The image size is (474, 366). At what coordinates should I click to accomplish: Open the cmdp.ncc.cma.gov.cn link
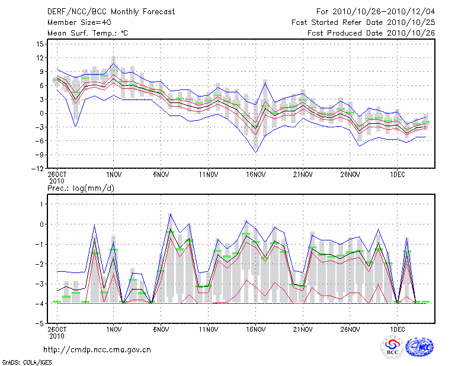(97, 349)
